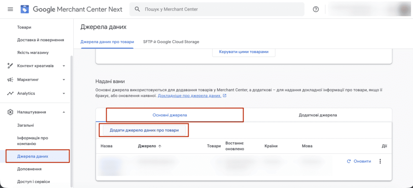Select the Основні джерела tab
Screen dimensions: 413x188
click(170, 115)
